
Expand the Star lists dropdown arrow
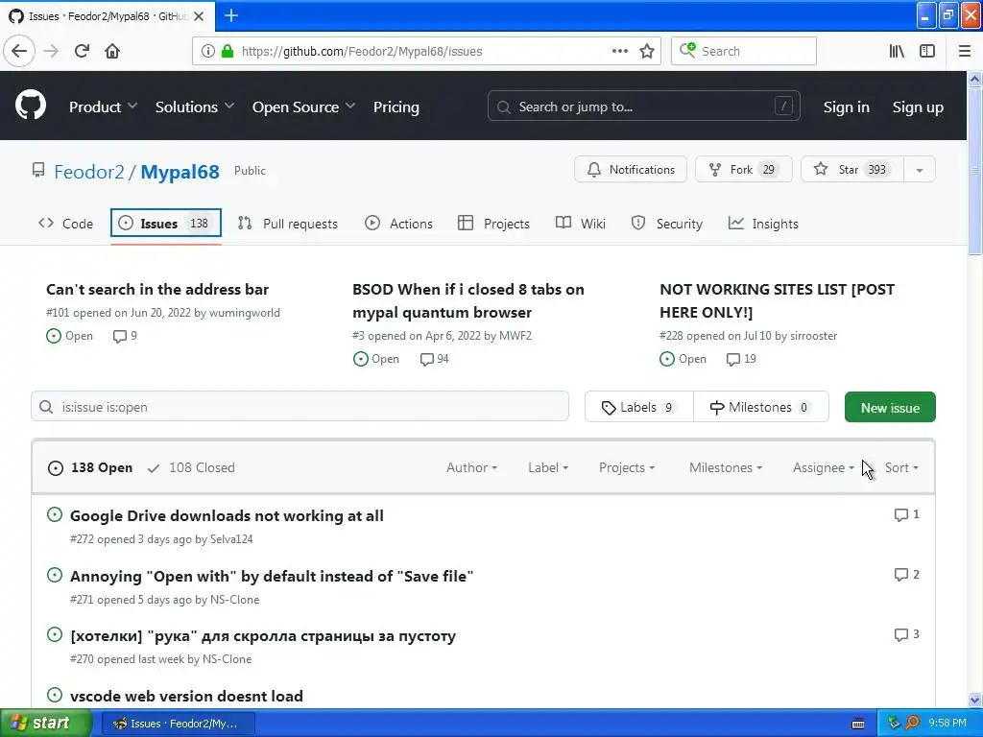[919, 170]
